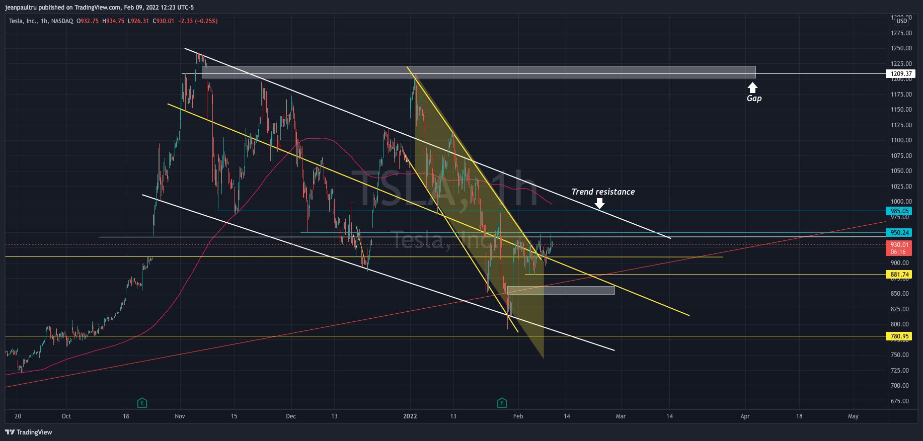Image resolution: width=923 pixels, height=441 pixels.
Task: Click the Nov label on time axis
Action: 180,416
